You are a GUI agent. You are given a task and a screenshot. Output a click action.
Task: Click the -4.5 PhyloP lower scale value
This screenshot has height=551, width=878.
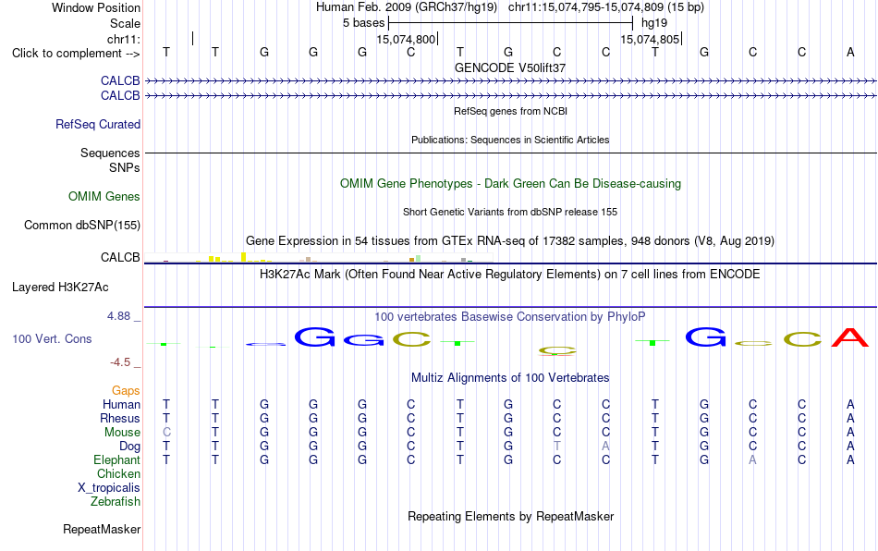pyautogui.click(x=120, y=362)
